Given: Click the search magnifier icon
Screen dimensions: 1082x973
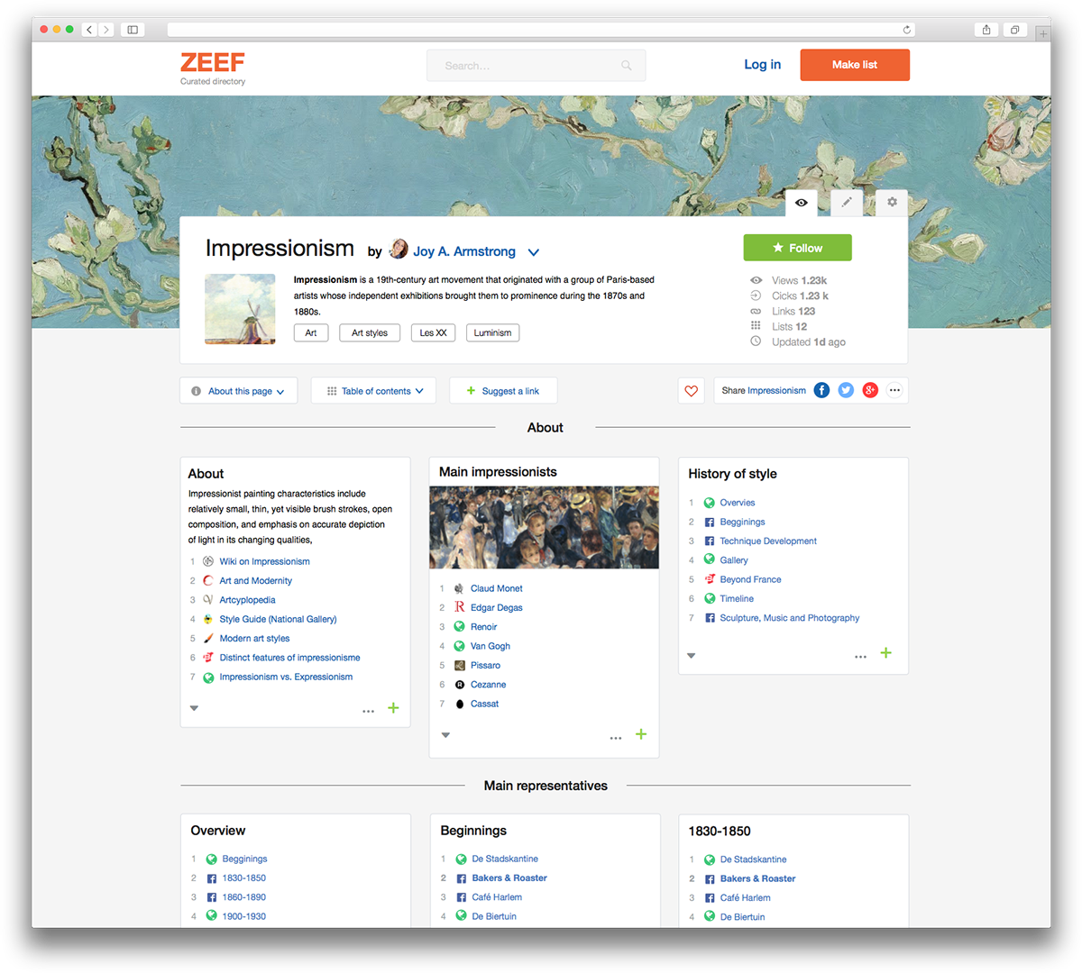Looking at the screenshot, I should [x=627, y=66].
